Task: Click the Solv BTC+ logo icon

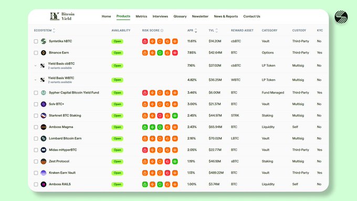Action: click(x=44, y=104)
